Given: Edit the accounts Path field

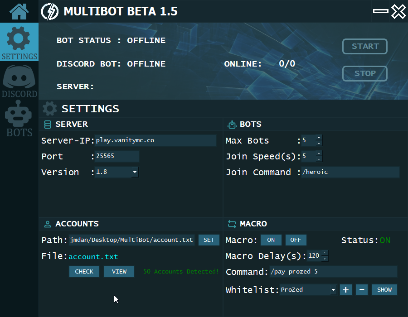Looking at the screenshot, I should tap(131, 240).
